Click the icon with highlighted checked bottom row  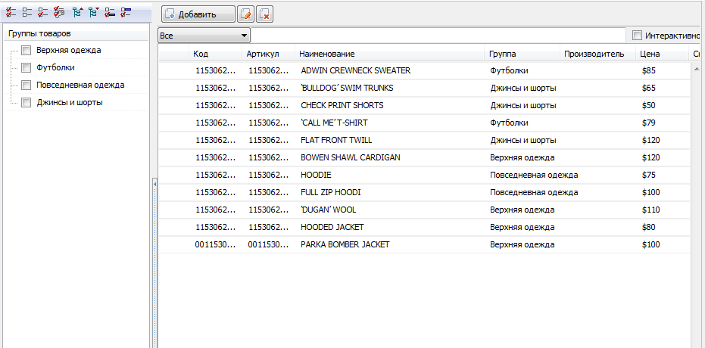tap(110, 12)
